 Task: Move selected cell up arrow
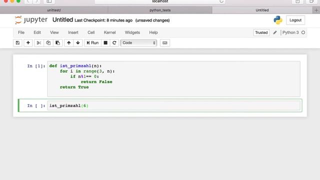click(x=69, y=43)
